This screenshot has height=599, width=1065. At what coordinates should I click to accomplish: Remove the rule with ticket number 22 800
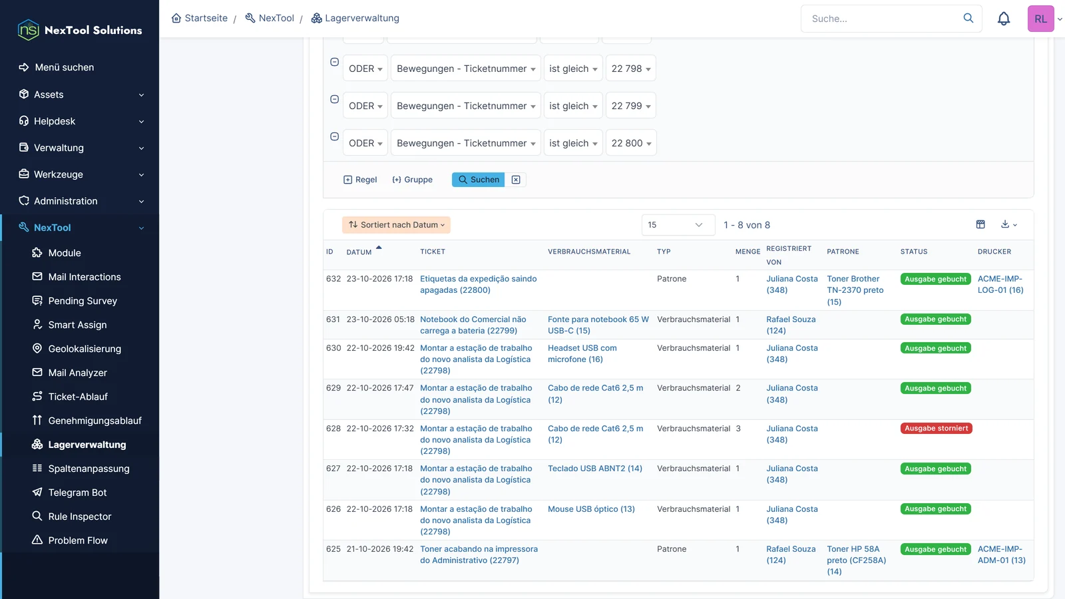pos(335,136)
